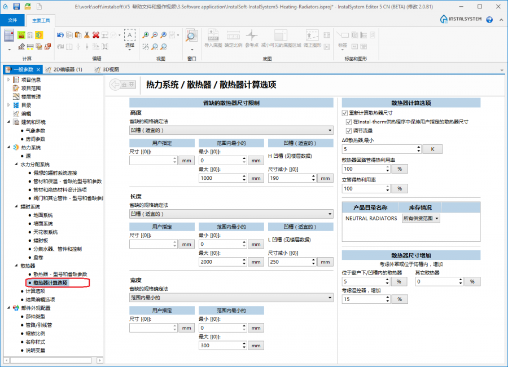This screenshot has width=508, height=367.
Task: Click the help question mark icon
Action: click(489, 20)
